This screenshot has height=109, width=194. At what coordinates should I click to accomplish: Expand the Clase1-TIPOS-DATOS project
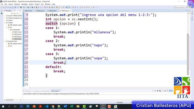[x=5, y=16]
